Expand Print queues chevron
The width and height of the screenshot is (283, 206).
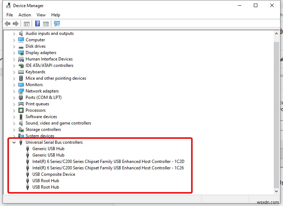click(x=14, y=104)
